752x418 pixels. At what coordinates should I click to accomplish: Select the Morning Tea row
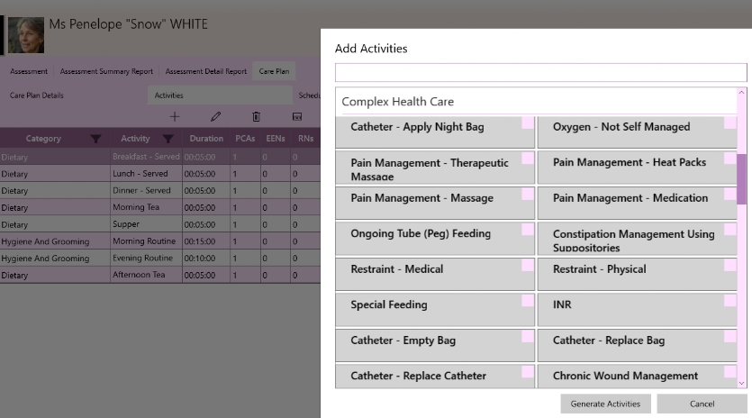click(160, 207)
